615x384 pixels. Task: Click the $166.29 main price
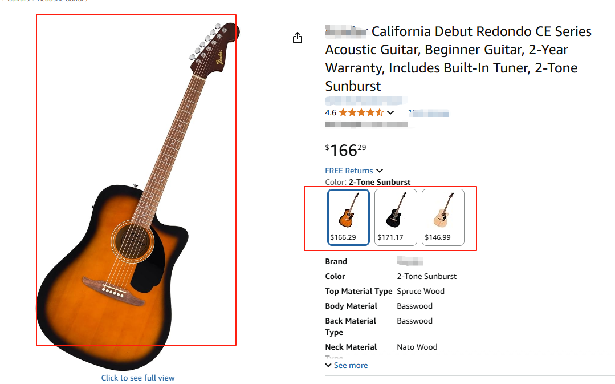click(x=346, y=150)
